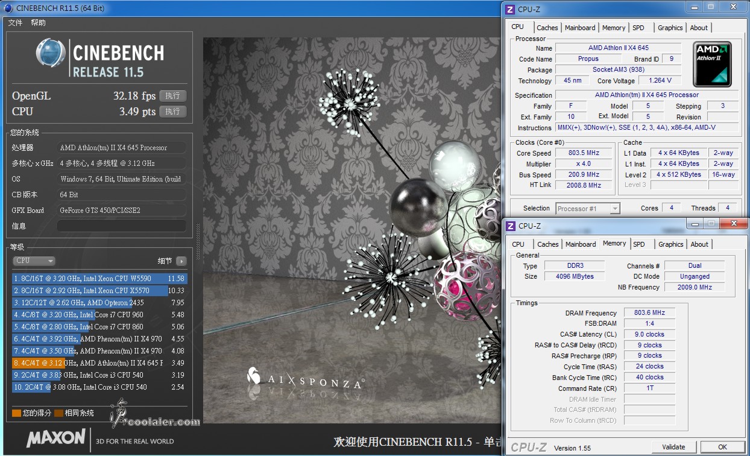Click the Cycle Time (tRAS) value 24 clocks
The width and height of the screenshot is (750, 456).
coord(650,366)
